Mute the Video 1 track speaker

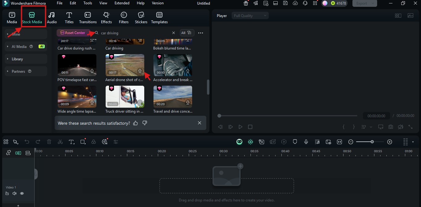click(15, 193)
